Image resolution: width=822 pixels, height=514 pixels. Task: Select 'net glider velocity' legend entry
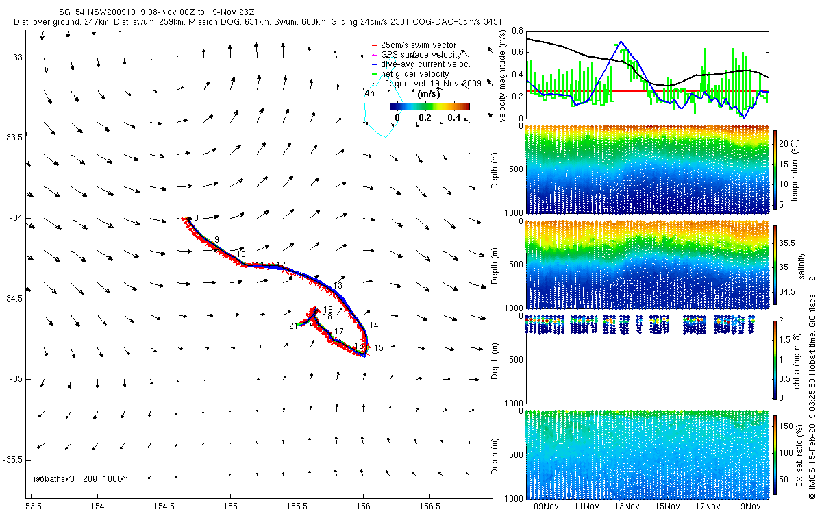[x=415, y=73]
